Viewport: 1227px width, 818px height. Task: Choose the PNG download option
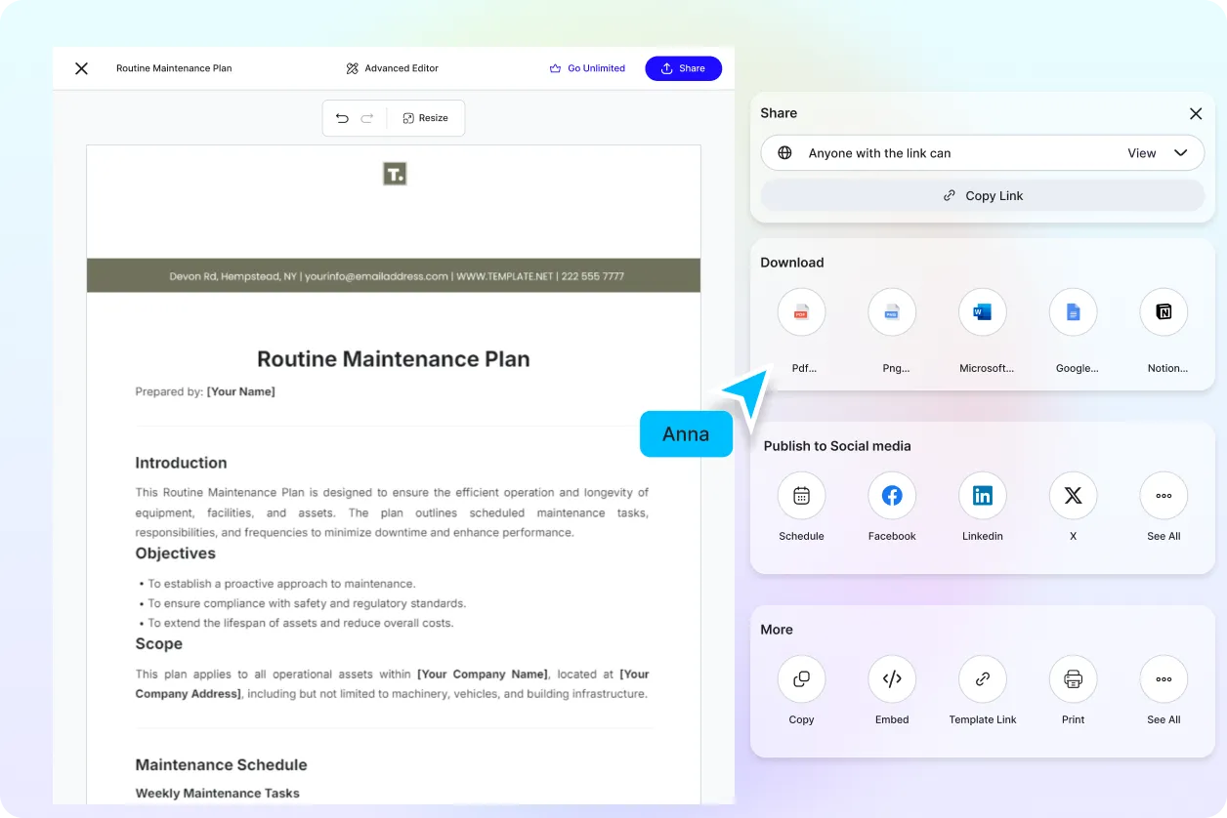(x=891, y=312)
